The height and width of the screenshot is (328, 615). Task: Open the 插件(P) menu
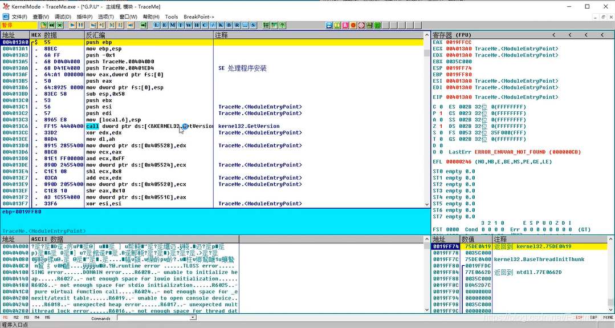pos(84,17)
